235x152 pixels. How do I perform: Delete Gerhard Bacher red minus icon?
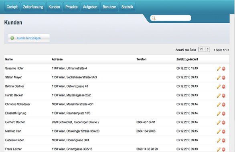click(224, 122)
